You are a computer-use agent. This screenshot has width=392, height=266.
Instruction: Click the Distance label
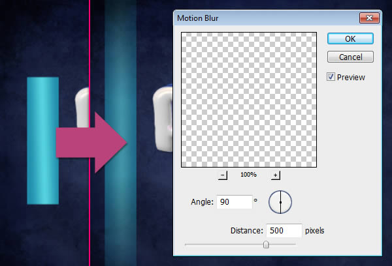click(x=247, y=231)
